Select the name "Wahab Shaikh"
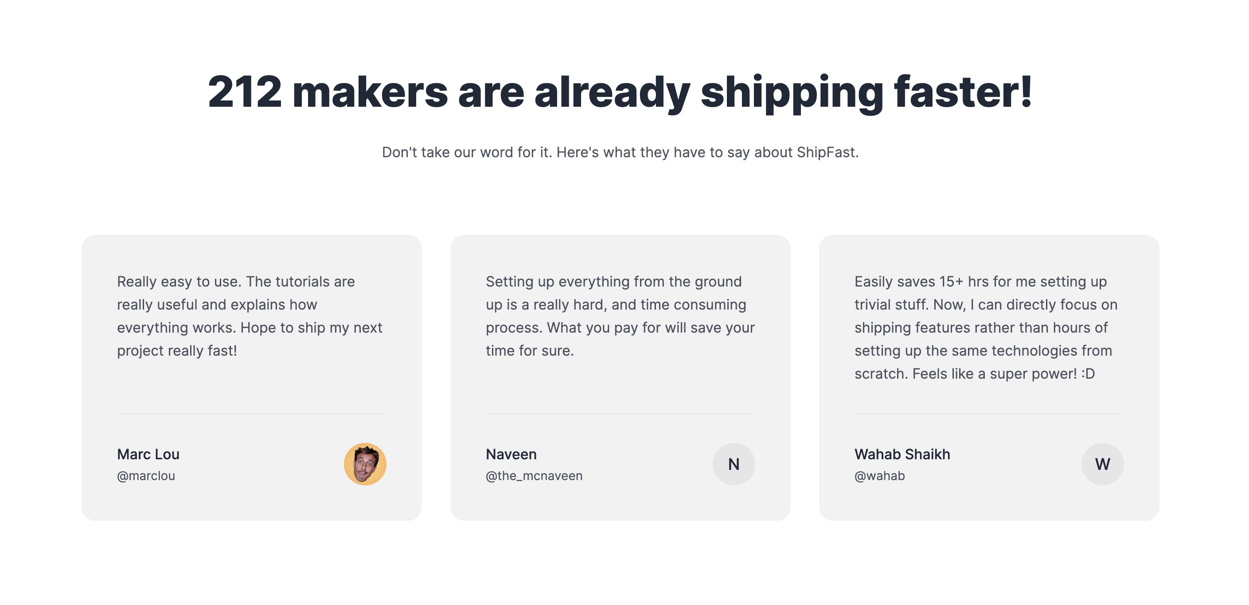This screenshot has width=1249, height=605. pyautogui.click(x=902, y=454)
